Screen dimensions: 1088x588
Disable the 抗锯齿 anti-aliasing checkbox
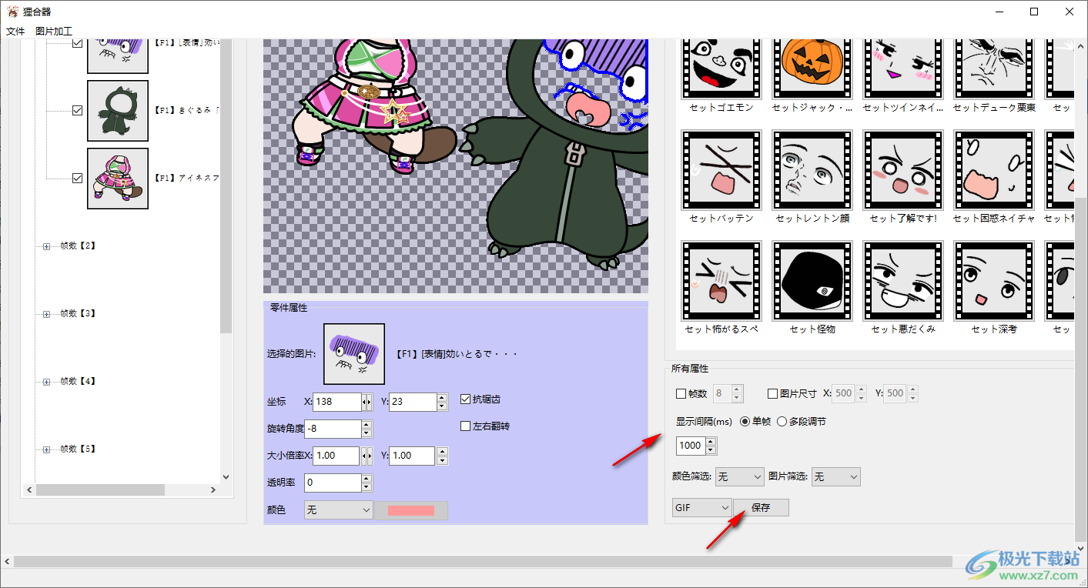(465, 399)
